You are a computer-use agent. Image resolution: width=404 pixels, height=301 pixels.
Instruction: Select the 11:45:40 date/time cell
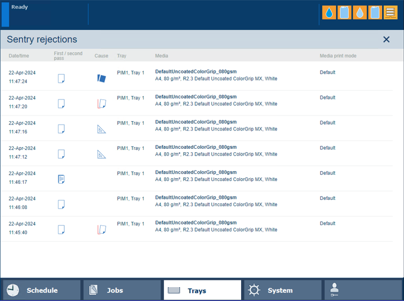(x=22, y=228)
